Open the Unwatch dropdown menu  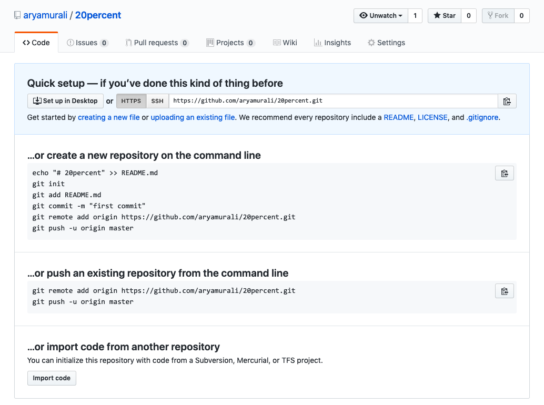(381, 16)
